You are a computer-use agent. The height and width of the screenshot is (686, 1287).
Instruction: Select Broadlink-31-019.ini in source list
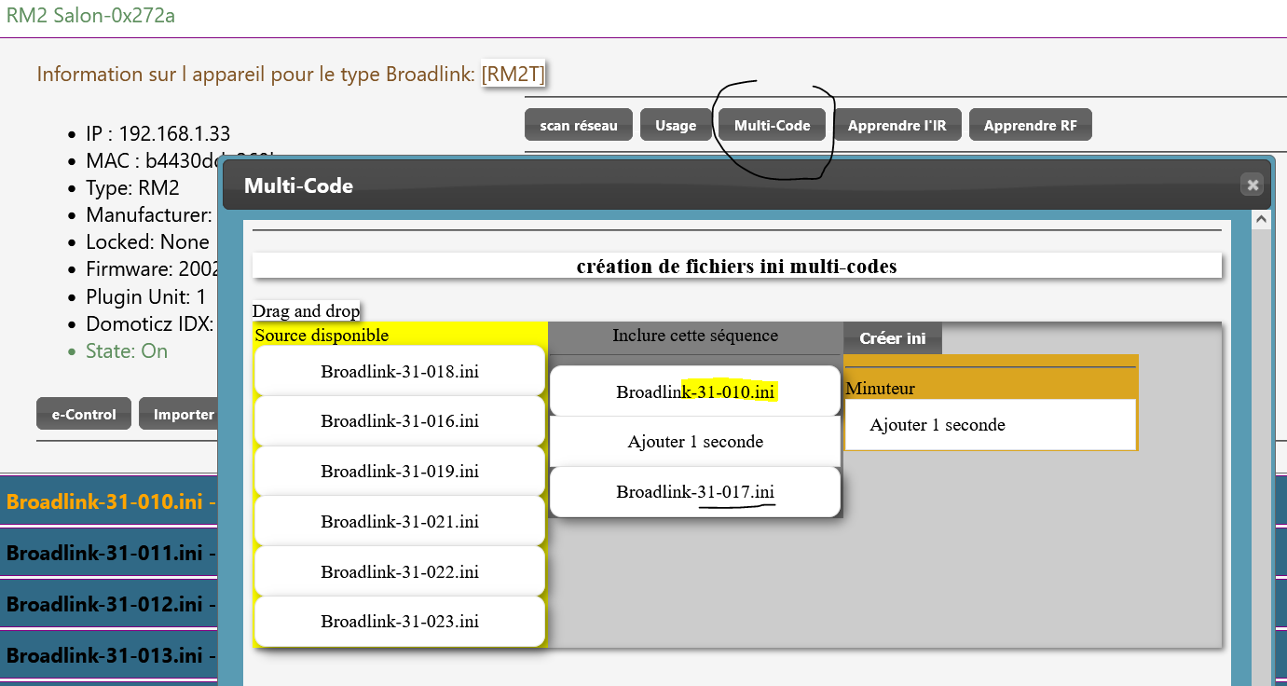pyautogui.click(x=400, y=472)
